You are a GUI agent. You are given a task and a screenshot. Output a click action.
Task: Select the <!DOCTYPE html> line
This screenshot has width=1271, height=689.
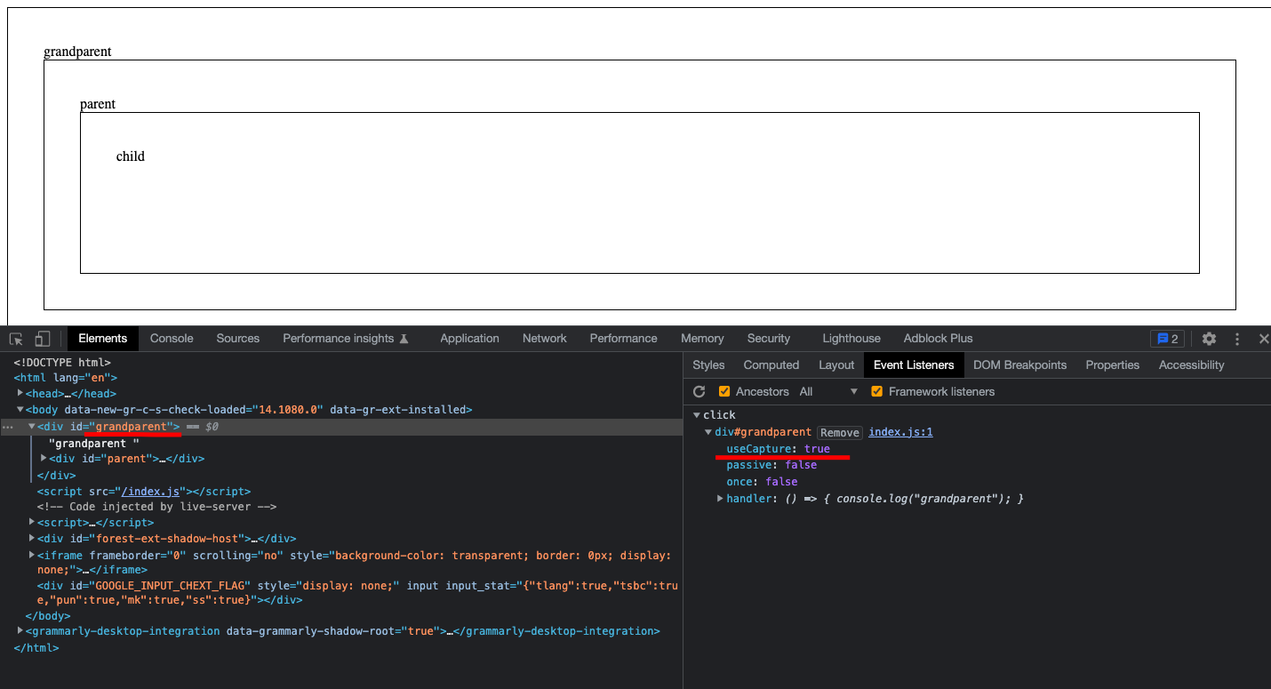click(62, 363)
